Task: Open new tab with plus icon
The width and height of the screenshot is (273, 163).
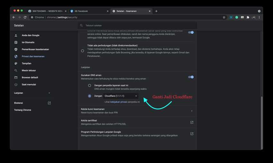Action: [x=156, y=11]
